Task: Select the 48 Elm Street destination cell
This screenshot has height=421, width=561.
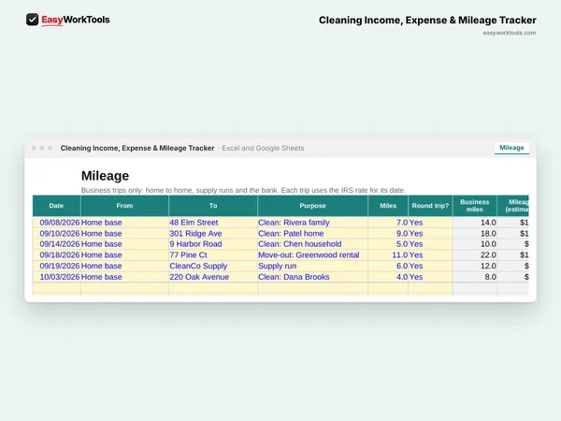Action: tap(213, 223)
